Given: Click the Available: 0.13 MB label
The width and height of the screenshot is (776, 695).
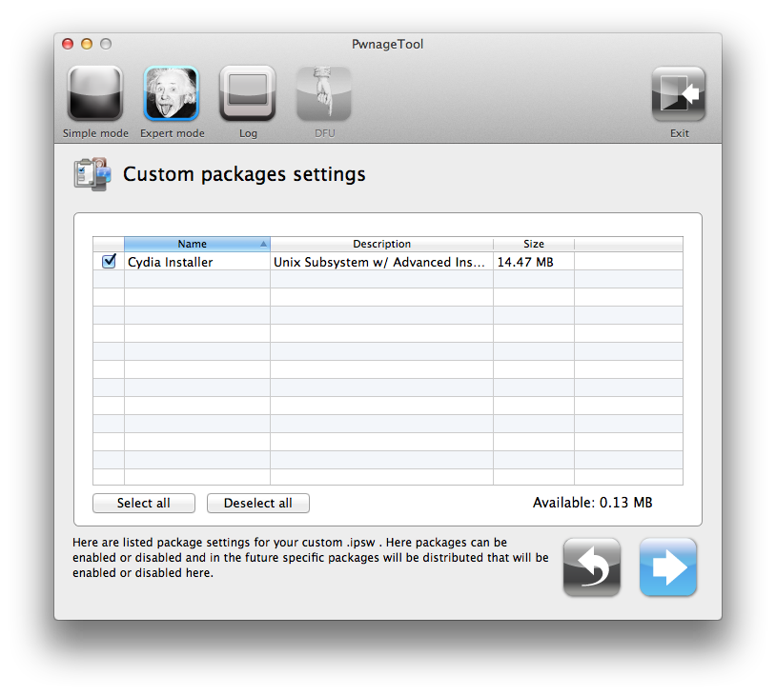Looking at the screenshot, I should pyautogui.click(x=592, y=503).
